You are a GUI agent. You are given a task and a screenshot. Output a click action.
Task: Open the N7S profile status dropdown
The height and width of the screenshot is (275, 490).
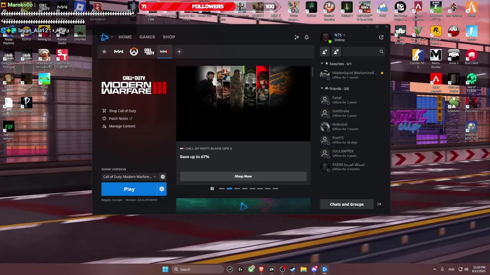pos(340,35)
